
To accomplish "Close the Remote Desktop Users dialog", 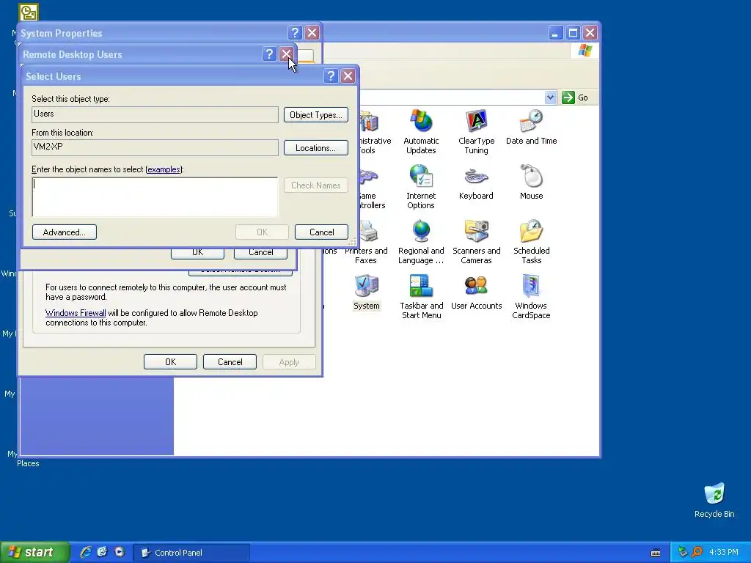I will coord(287,54).
